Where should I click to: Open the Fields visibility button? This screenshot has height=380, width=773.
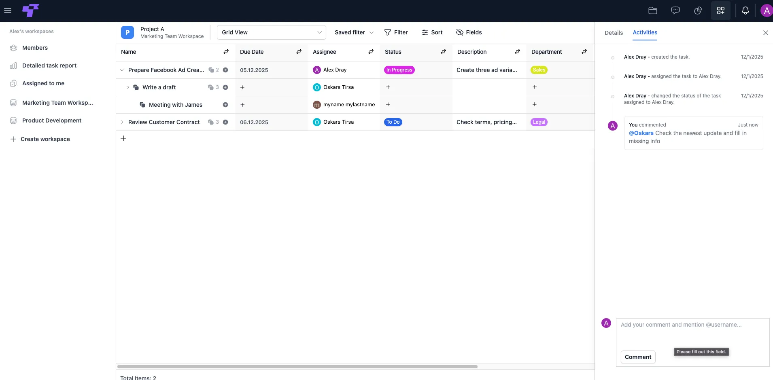469,32
